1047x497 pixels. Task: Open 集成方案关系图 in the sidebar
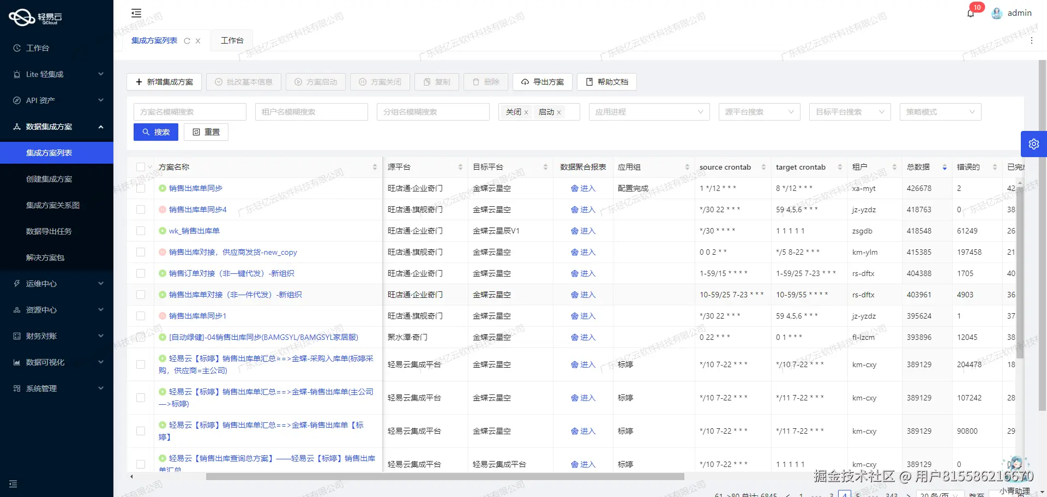[57, 205]
